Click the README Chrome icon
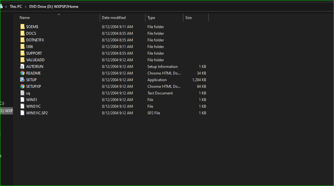The image size is (334, 186). click(x=22, y=73)
